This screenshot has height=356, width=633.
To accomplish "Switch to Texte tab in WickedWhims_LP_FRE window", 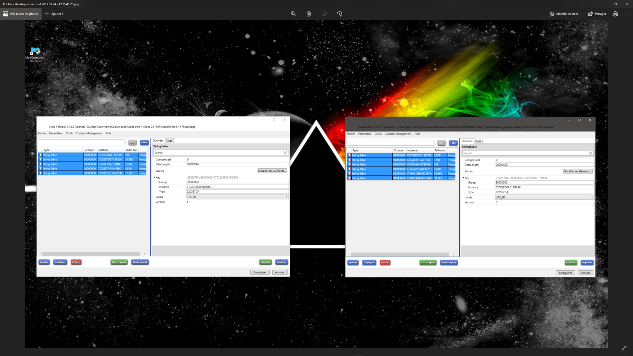I will coord(169,141).
